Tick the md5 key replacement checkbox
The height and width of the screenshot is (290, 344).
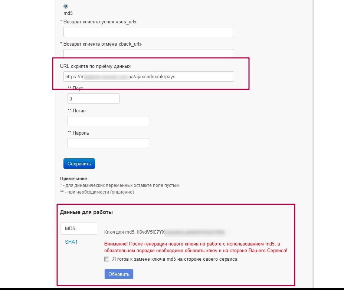[x=107, y=259]
